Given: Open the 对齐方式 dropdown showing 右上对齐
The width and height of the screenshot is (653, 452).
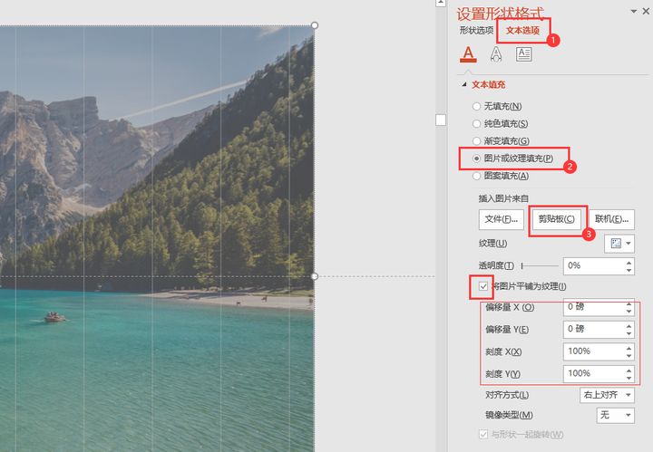Looking at the screenshot, I should tap(607, 395).
